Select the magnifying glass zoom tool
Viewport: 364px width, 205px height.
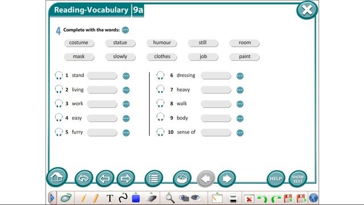169,198
